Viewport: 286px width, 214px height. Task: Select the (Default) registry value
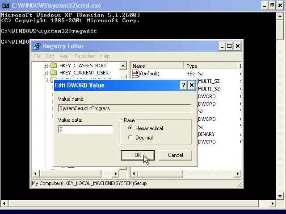click(150, 74)
